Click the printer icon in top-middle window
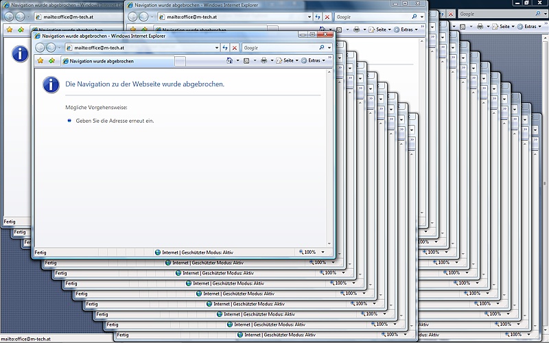The height and width of the screenshot is (343, 549). coord(356,29)
